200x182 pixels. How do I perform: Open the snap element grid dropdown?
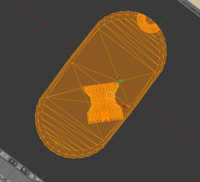coord(25,171)
